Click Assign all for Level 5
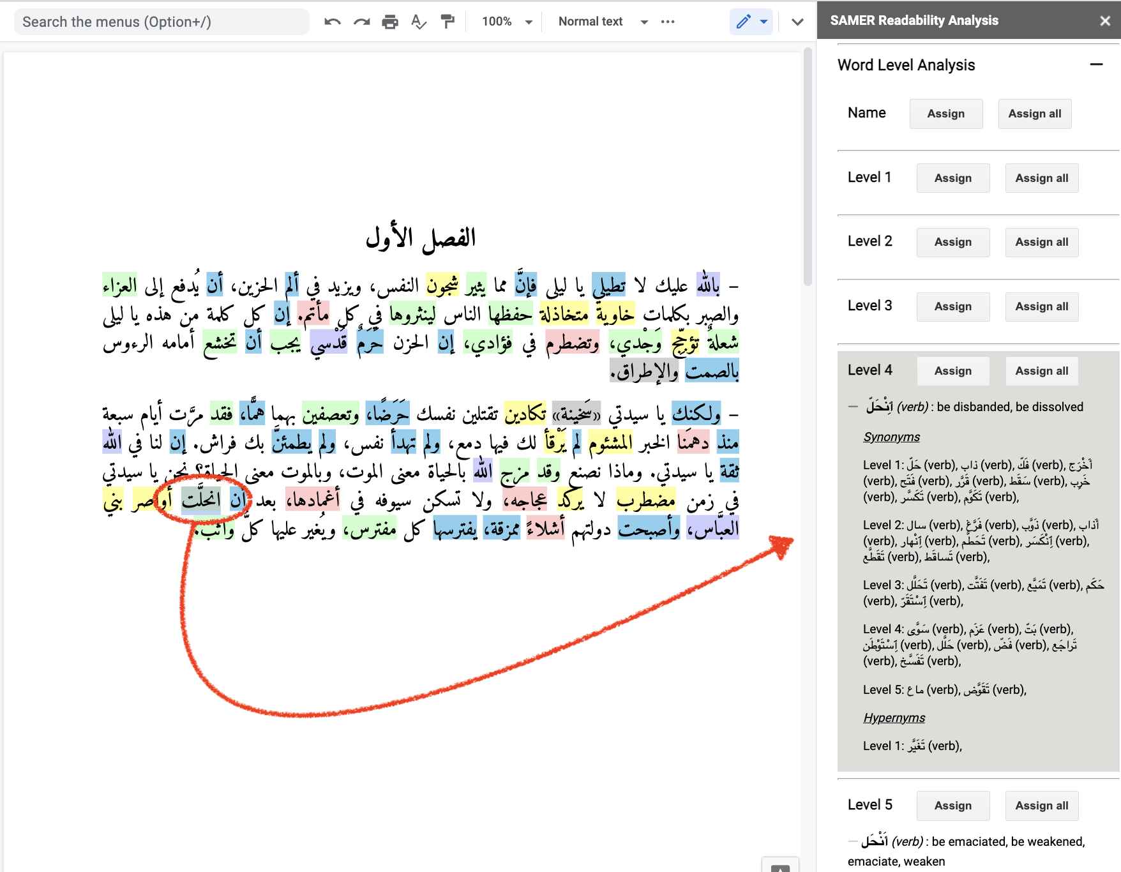 point(1042,806)
